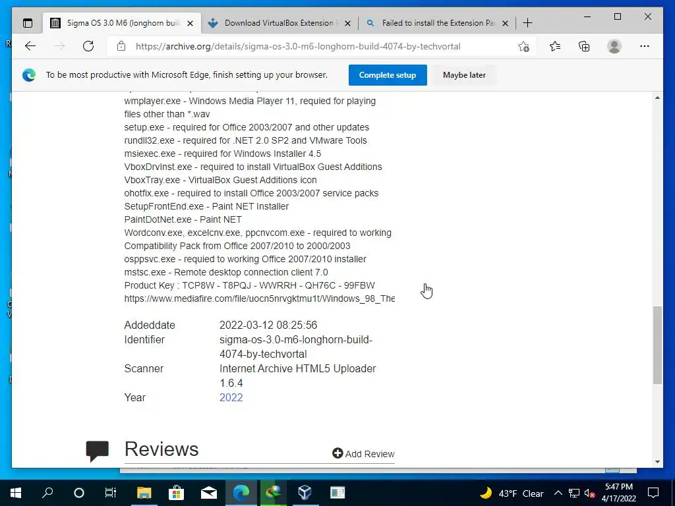Screen dimensions: 675x506
Task: Open the mediafire Windows_98 link
Action: pyautogui.click(x=259, y=298)
